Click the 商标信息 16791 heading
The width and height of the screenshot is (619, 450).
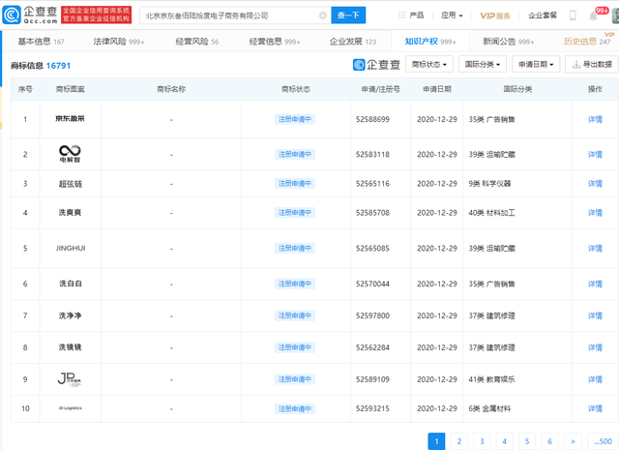point(41,66)
